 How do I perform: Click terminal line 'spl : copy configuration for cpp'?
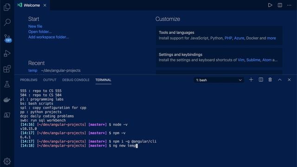(x=53, y=108)
